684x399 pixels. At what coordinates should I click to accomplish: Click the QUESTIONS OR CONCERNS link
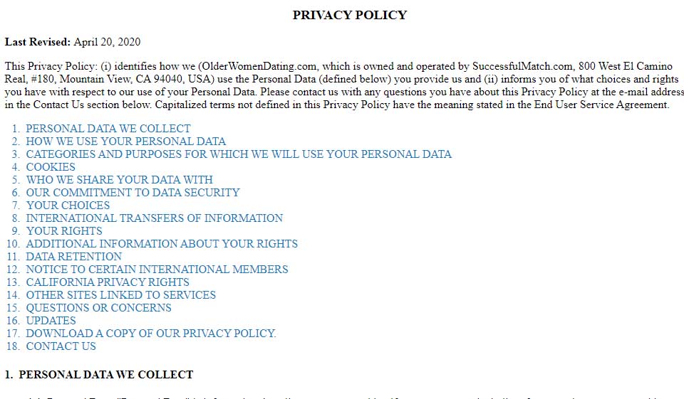tap(98, 308)
